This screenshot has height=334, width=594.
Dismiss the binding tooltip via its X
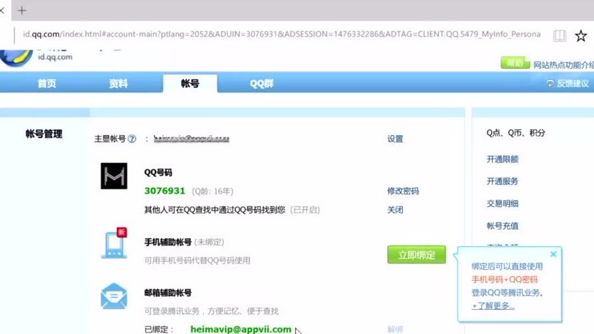point(553,254)
